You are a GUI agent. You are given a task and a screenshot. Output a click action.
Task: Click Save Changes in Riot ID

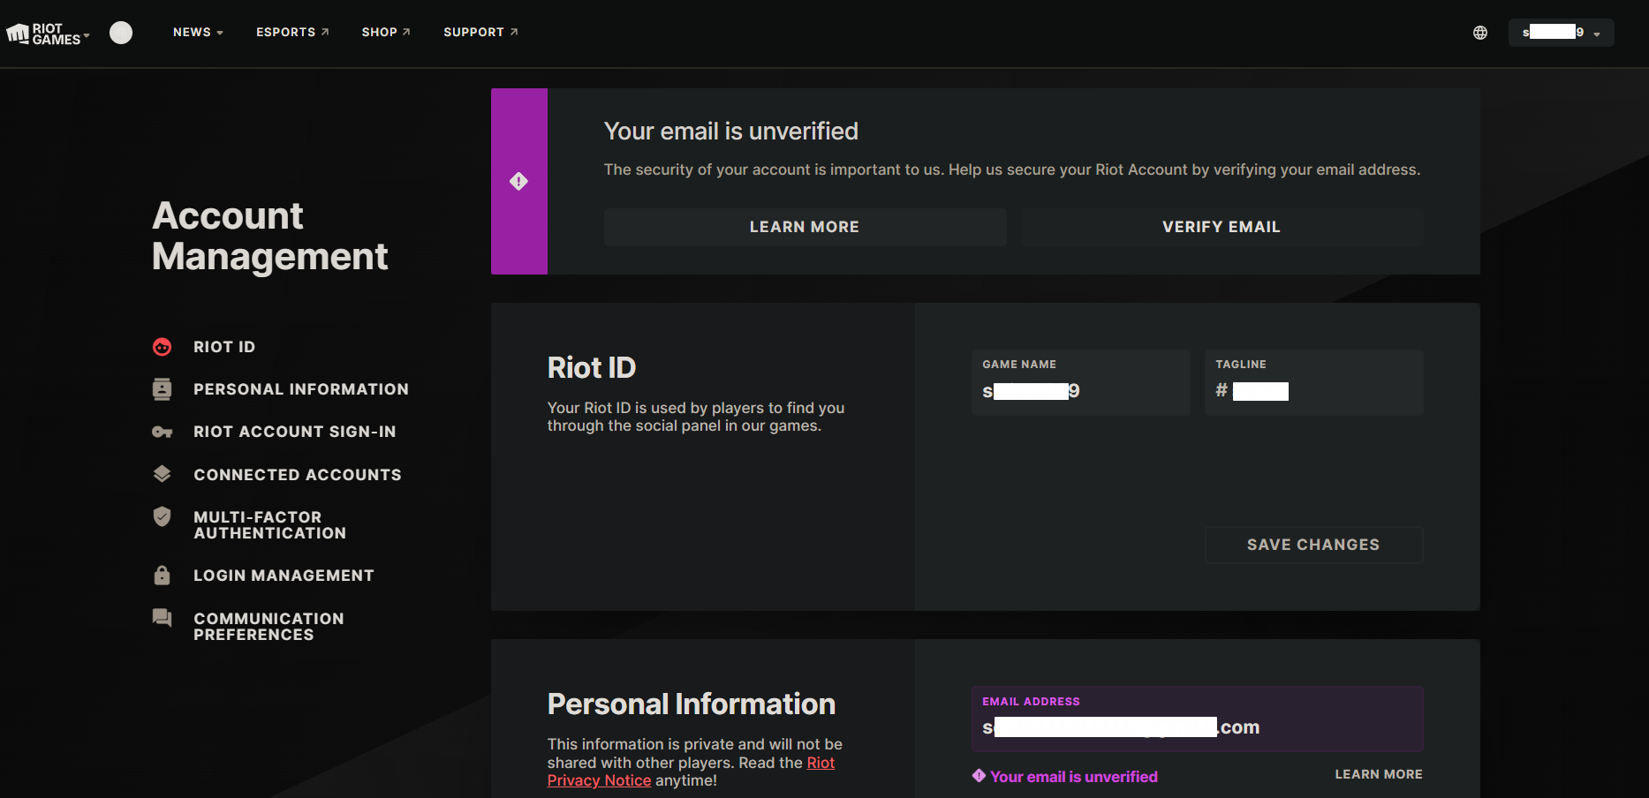click(x=1313, y=545)
